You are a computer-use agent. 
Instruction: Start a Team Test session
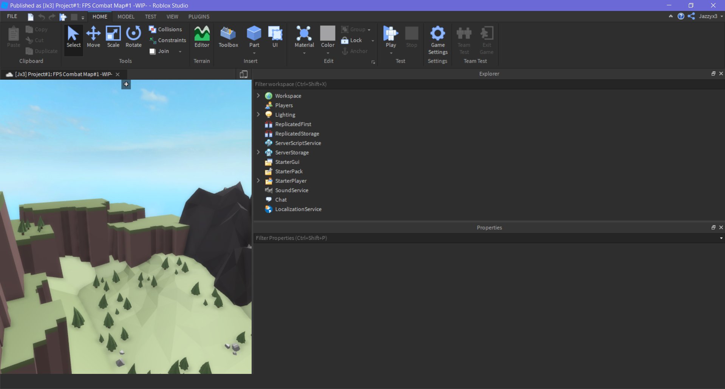coord(464,40)
